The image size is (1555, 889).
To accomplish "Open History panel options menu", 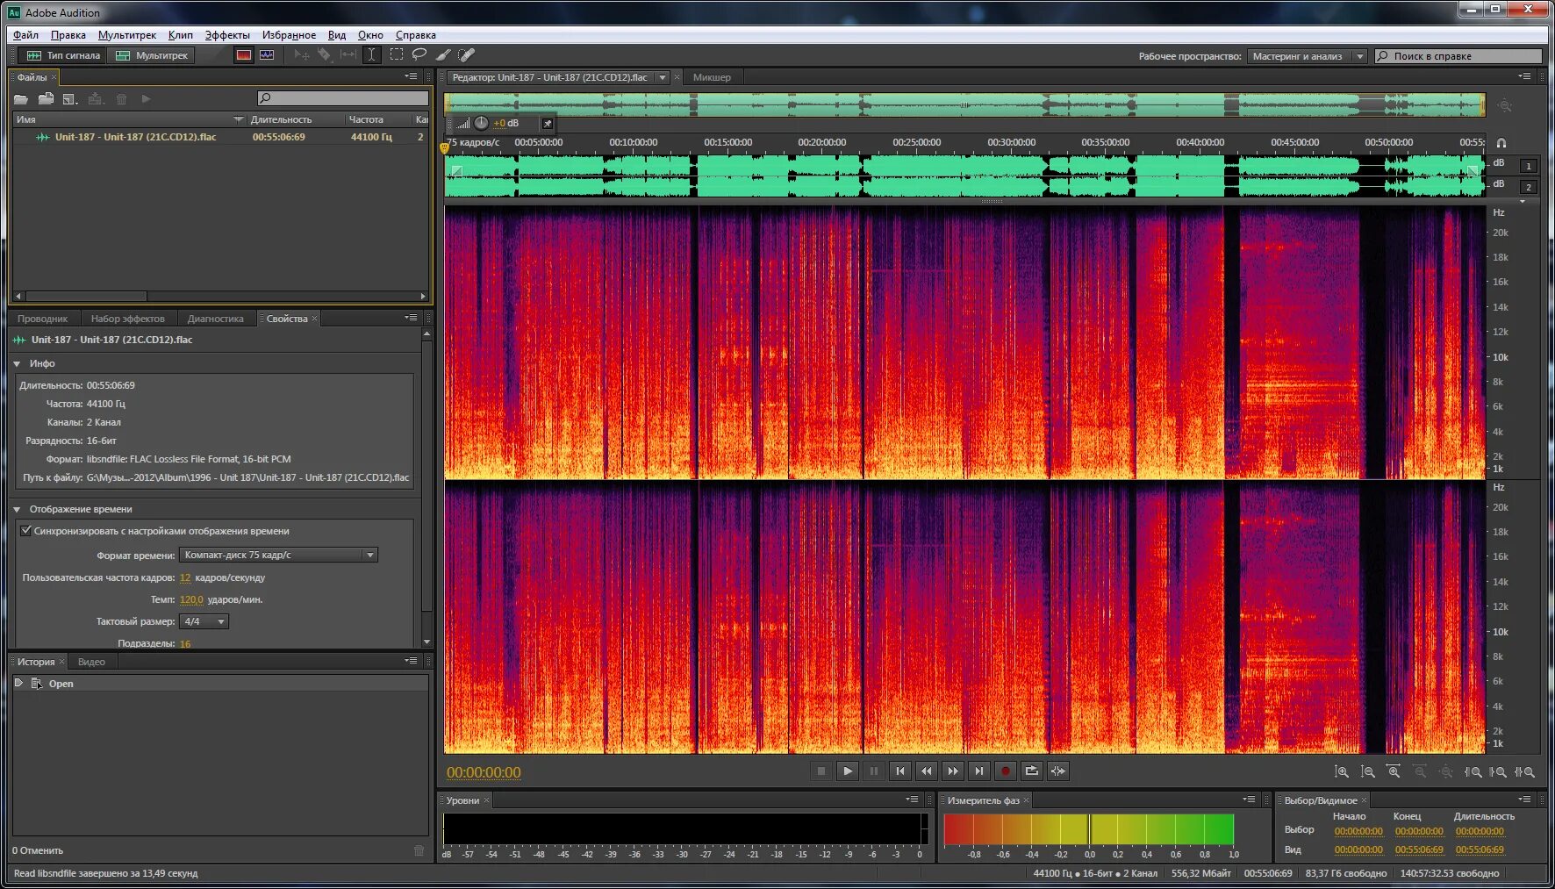I will (x=411, y=661).
